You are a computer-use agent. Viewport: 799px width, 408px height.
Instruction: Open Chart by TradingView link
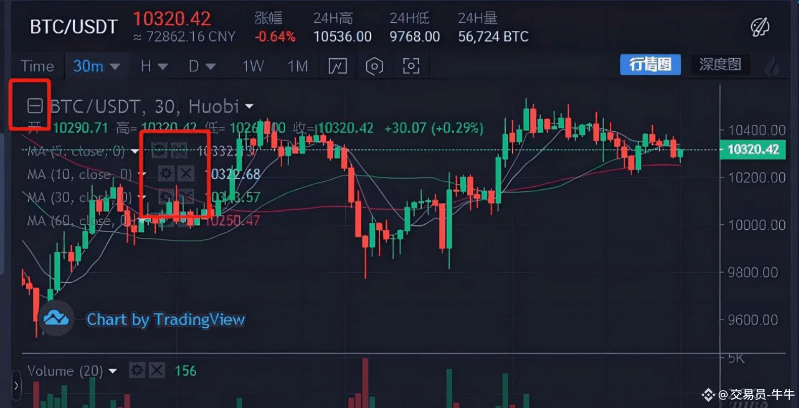[x=166, y=319]
